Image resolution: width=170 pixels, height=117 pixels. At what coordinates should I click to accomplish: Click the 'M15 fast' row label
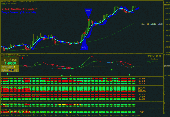coord(142,87)
